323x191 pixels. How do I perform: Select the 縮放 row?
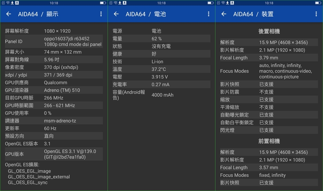pyautogui.click(x=269, y=100)
